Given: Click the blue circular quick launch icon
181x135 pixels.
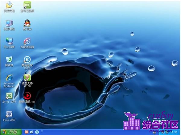Looking at the screenshot, I should click(37, 132).
